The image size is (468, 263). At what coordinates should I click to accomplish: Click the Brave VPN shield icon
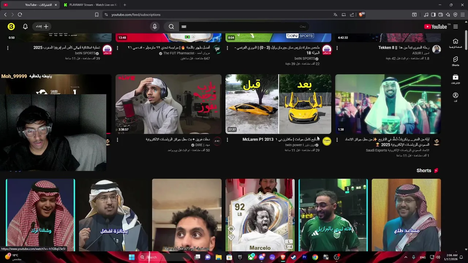(x=455, y=15)
